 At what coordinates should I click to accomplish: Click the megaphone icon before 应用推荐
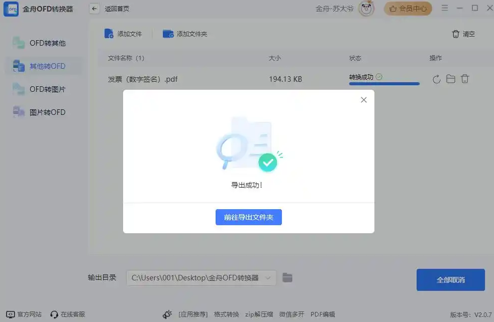pyautogui.click(x=167, y=314)
